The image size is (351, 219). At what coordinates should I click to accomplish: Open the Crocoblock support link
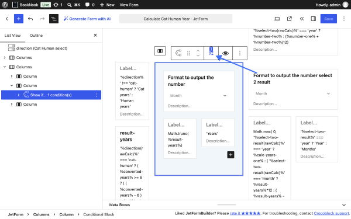(x=332, y=213)
